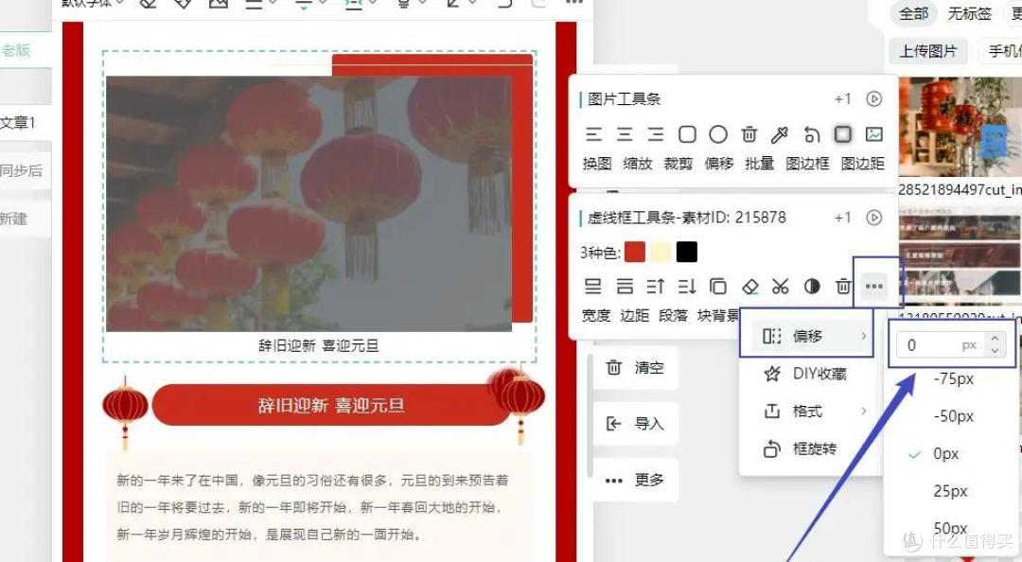Apply rounded-square shape to the image

point(687,134)
